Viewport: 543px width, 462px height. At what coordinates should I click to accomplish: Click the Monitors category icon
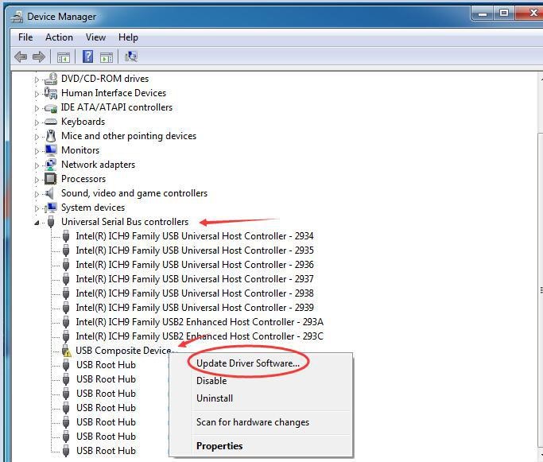pyautogui.click(x=51, y=150)
